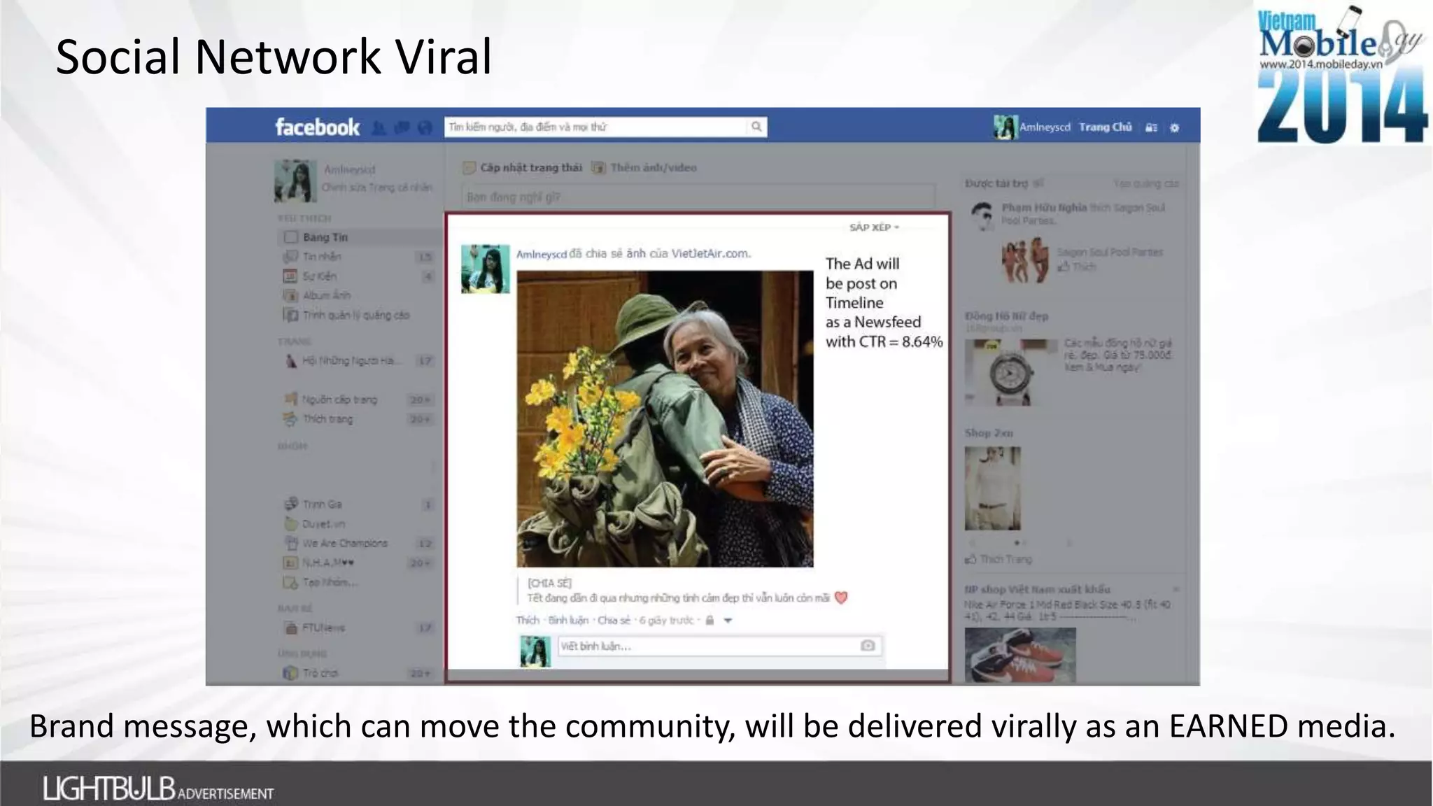The height and width of the screenshot is (806, 1433).
Task: Open Tin nhắn in left sidebar
Action: tap(357, 257)
